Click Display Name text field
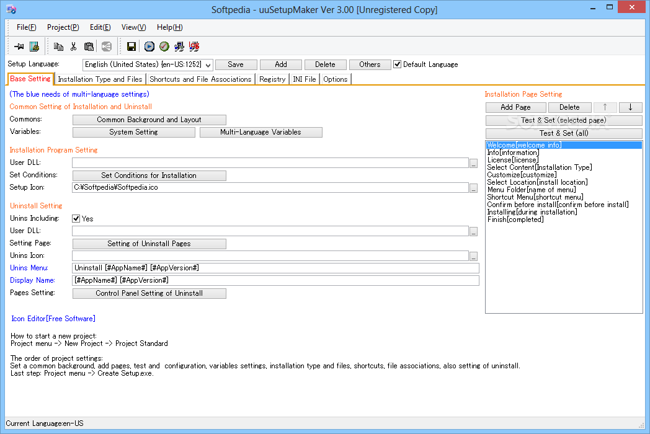This screenshot has height=434, width=650. point(275,281)
